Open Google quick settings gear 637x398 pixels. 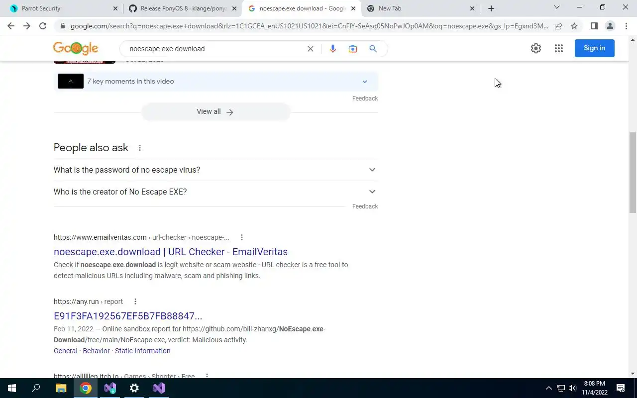coord(536,48)
